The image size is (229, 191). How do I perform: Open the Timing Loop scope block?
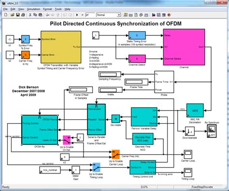[x=188, y=173]
